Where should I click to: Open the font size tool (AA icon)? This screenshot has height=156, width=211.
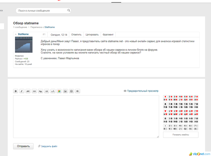tap(53, 91)
